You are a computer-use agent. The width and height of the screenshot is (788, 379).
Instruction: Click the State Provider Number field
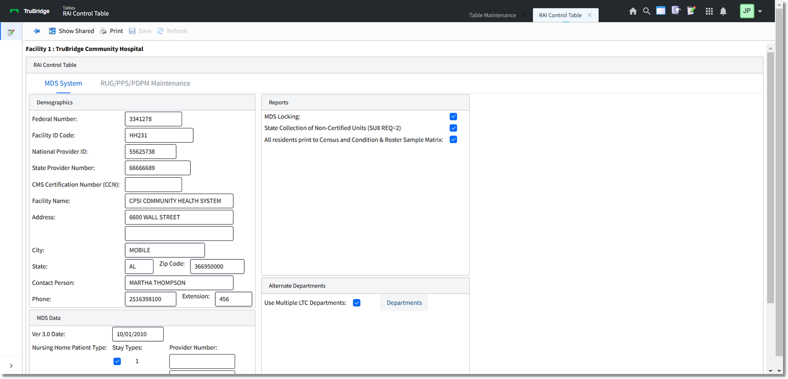coord(158,168)
